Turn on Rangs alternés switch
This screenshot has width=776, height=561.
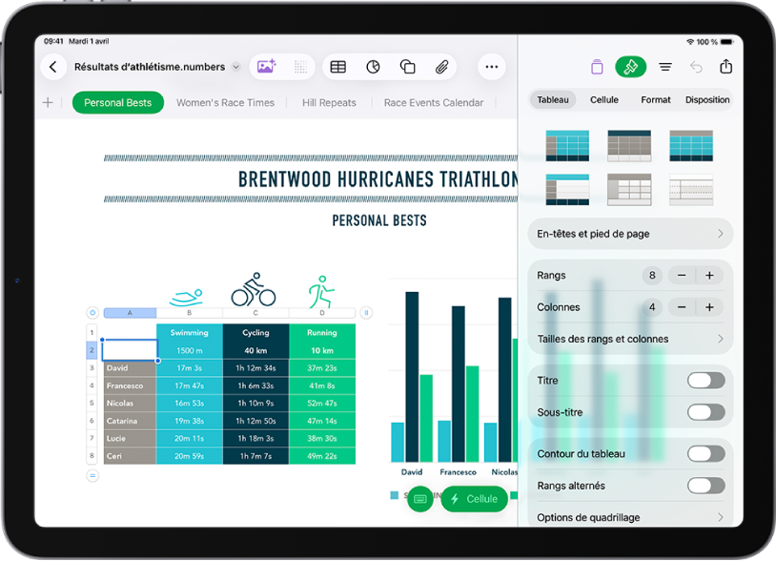click(705, 486)
